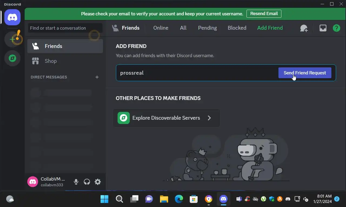Click DIRECT MESSAGES heading
Image resolution: width=346 pixels, height=207 pixels.
(49, 77)
